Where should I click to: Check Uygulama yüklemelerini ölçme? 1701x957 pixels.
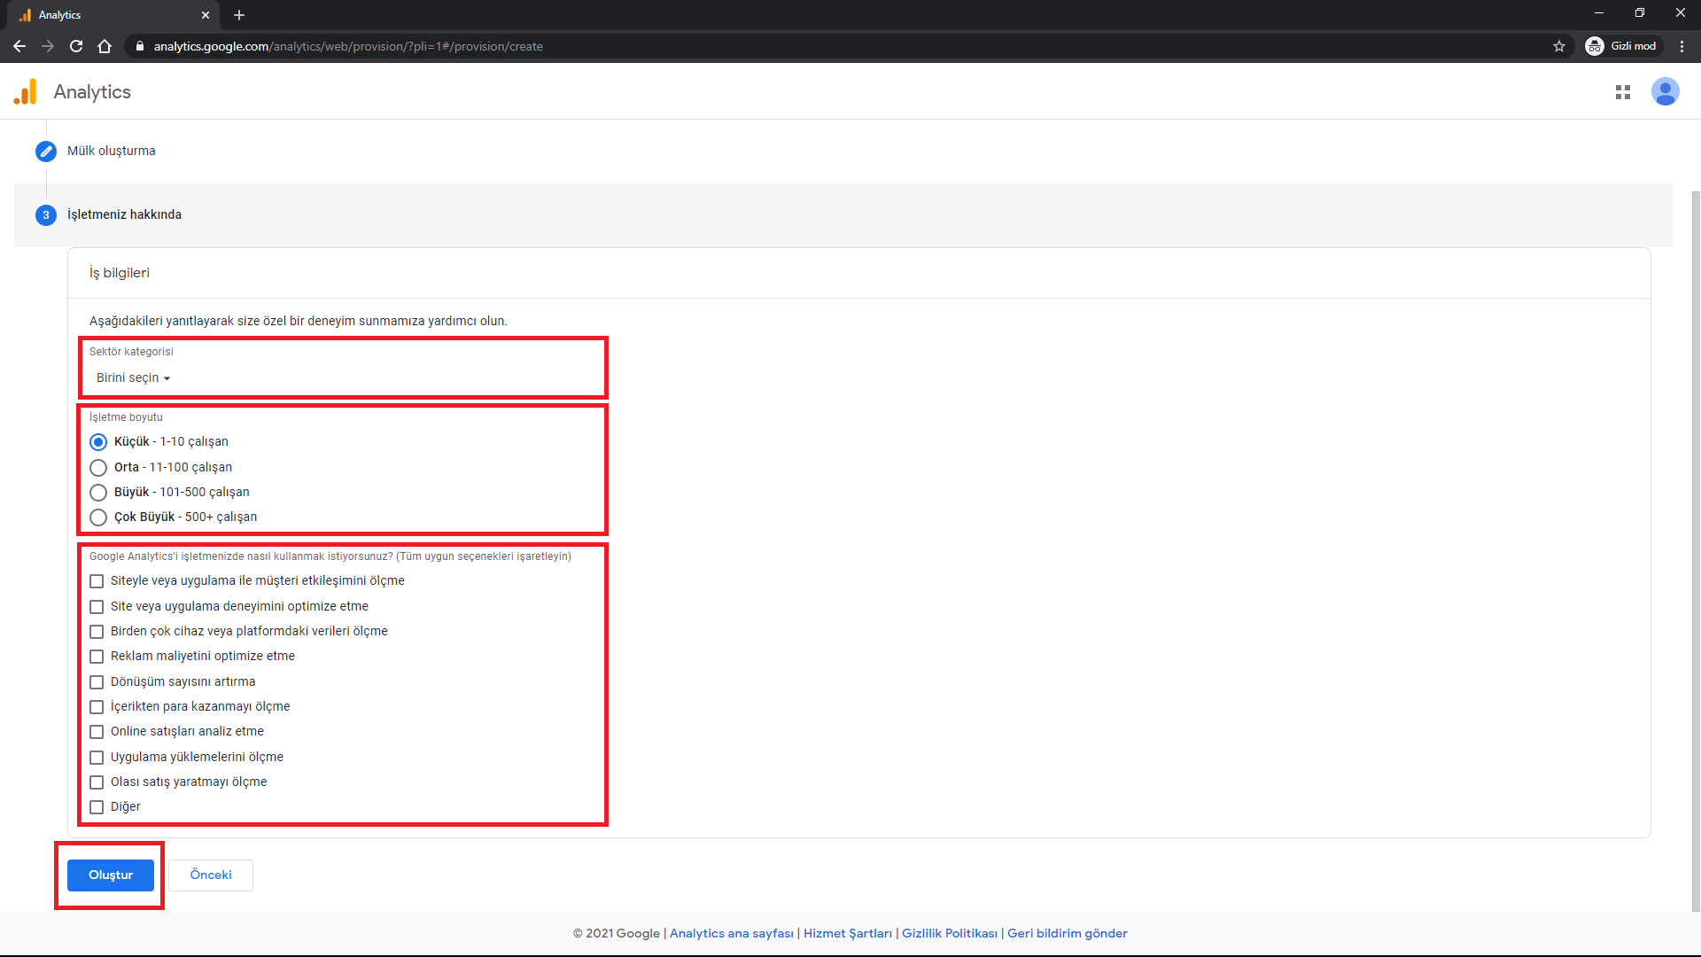click(x=97, y=758)
